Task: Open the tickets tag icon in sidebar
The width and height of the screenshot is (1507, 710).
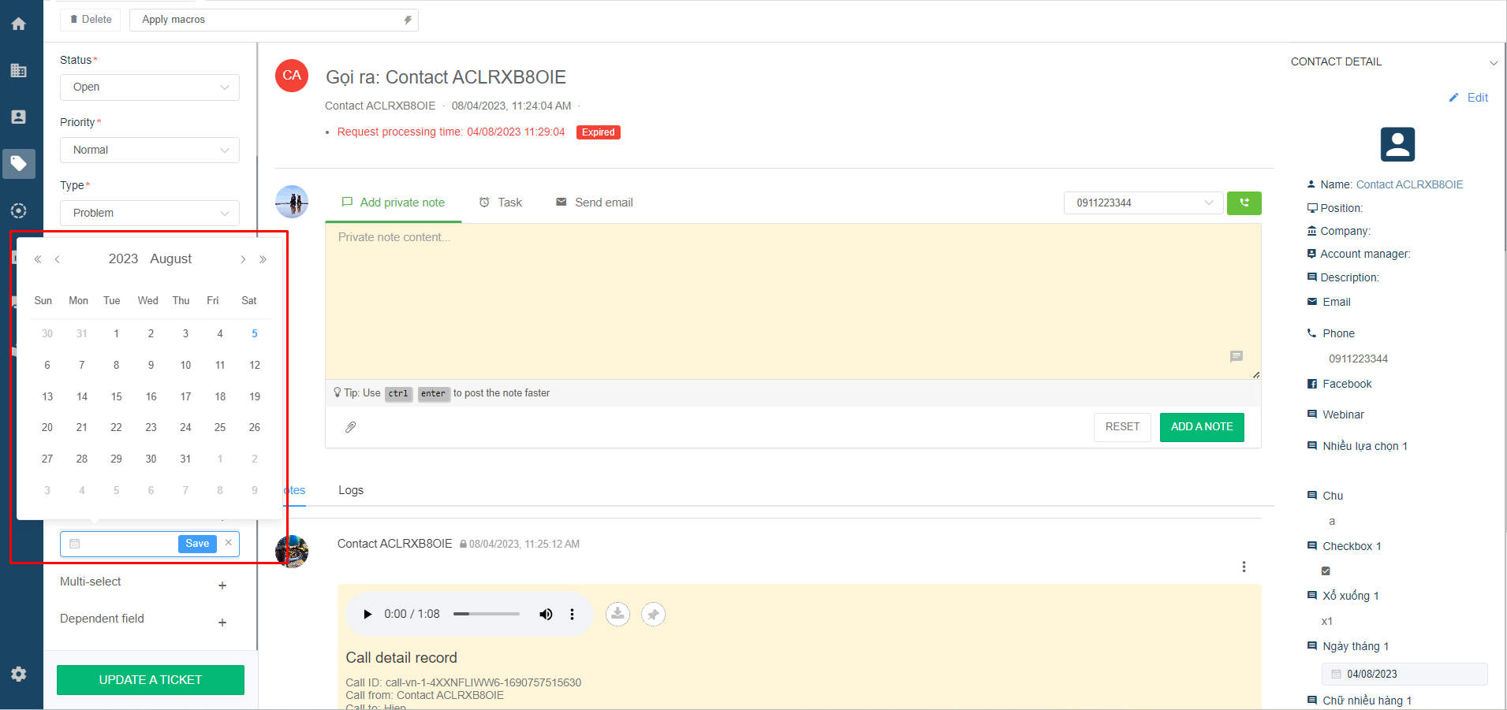Action: click(x=19, y=164)
